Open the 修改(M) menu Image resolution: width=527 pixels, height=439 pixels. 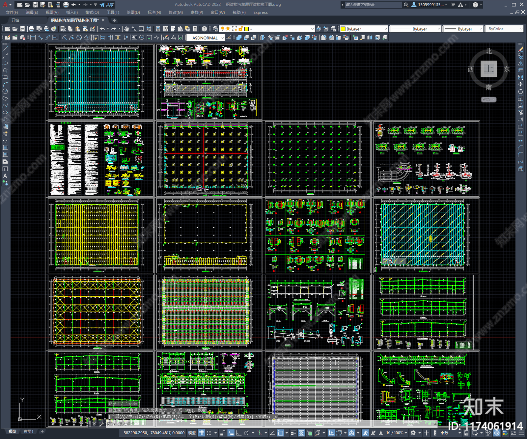(176, 13)
